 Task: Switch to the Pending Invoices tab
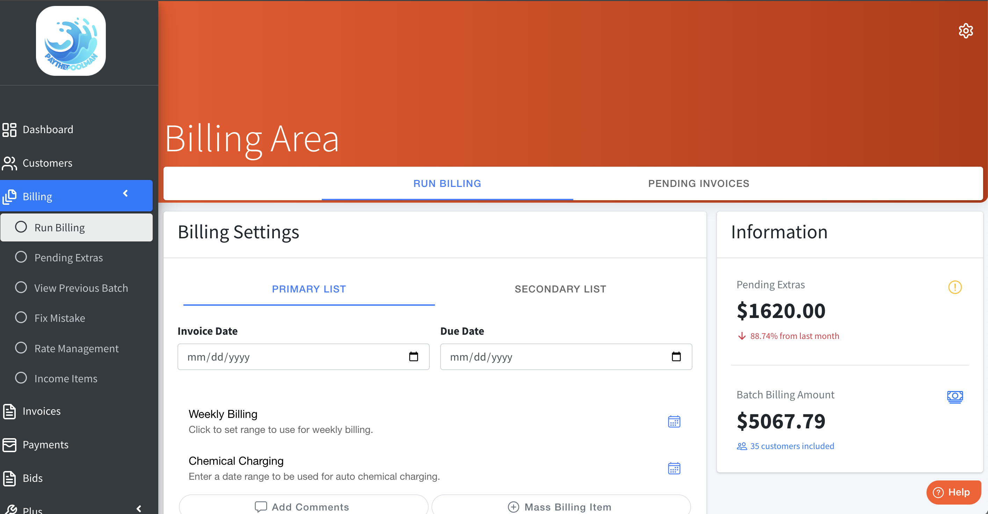click(x=698, y=183)
